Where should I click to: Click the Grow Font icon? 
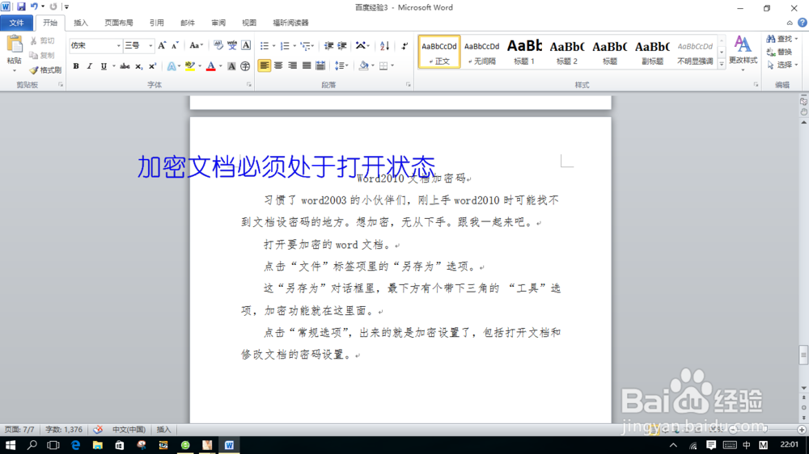click(162, 46)
